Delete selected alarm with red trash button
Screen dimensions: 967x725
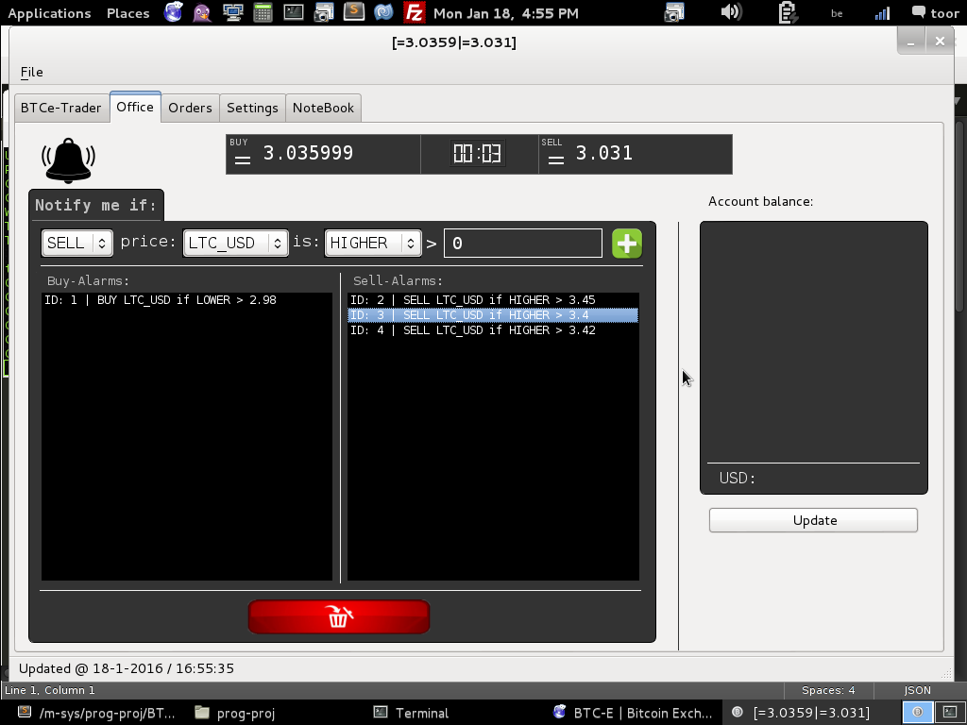click(x=339, y=616)
